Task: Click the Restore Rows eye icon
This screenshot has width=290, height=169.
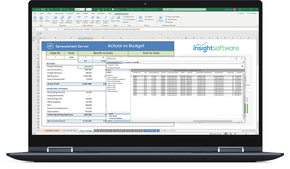Action: pos(98,18)
